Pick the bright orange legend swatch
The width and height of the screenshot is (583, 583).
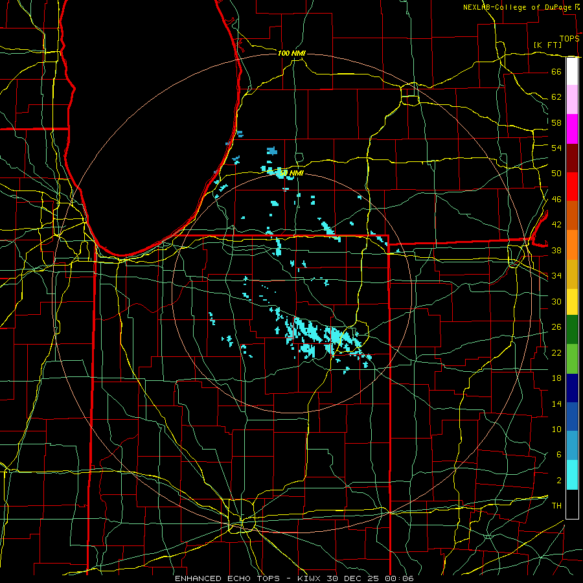tap(572, 245)
